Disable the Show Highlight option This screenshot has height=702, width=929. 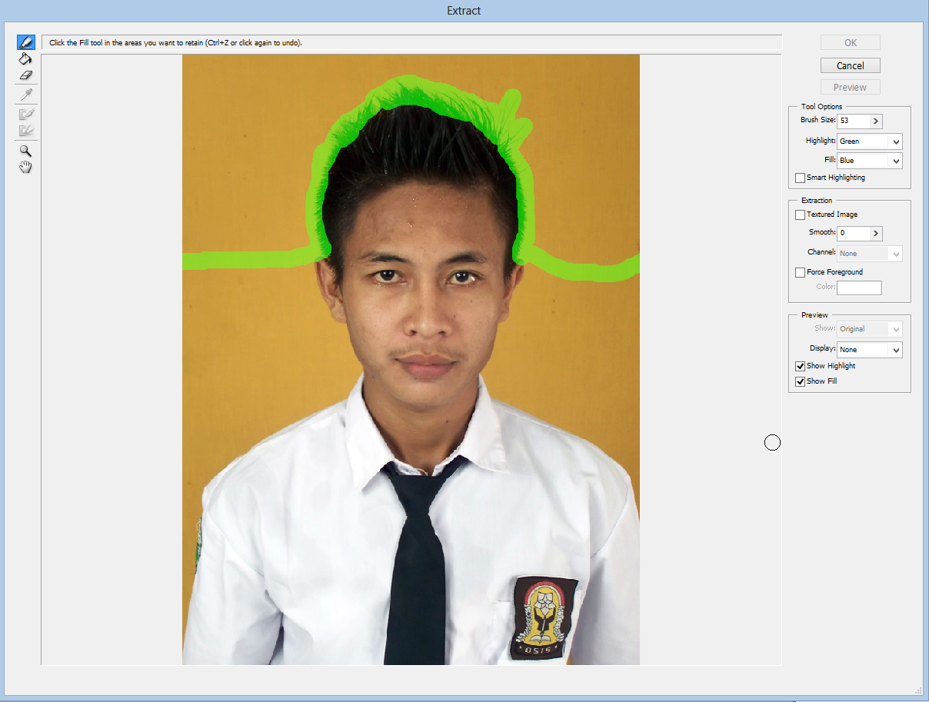click(800, 366)
